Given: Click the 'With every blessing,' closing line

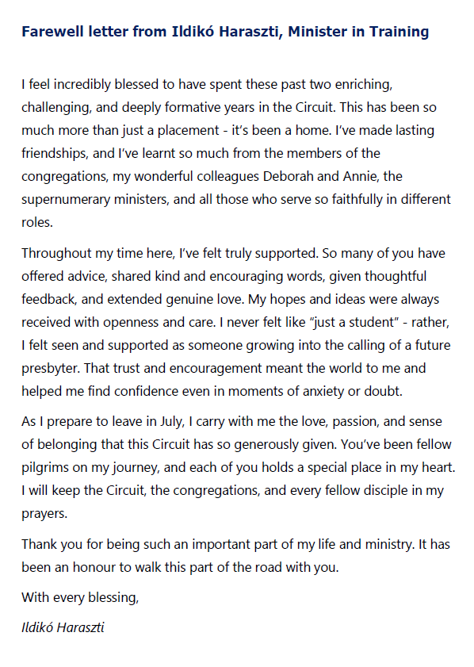Looking at the screenshot, I should coord(80,598).
